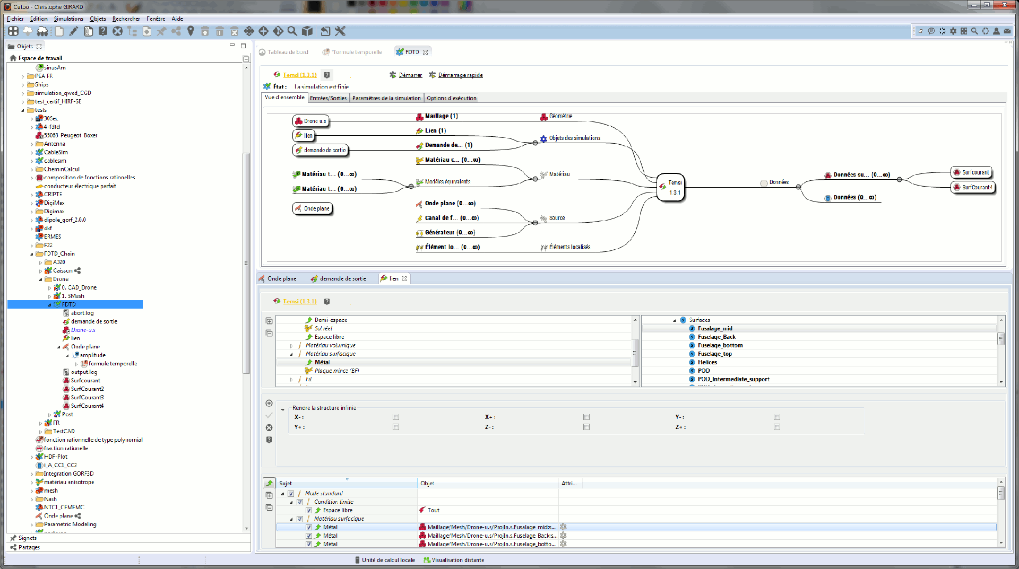Click the grid view icon in right toolbar

click(964, 31)
